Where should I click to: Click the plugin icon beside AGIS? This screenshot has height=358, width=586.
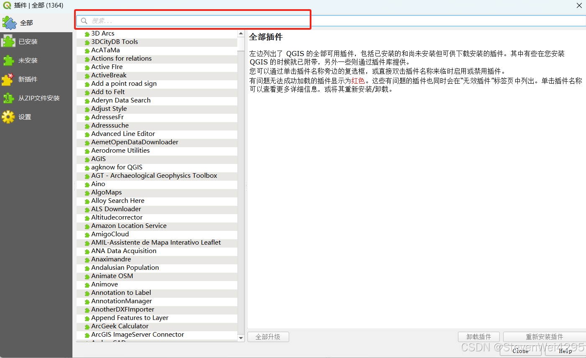[x=87, y=160]
